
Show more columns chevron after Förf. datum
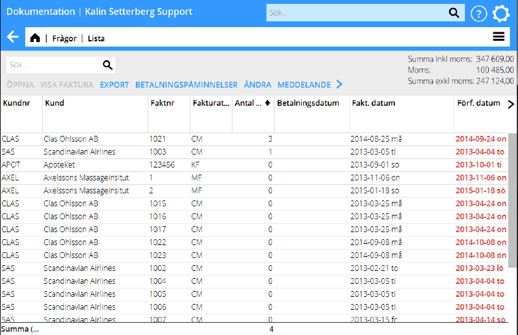(x=511, y=104)
